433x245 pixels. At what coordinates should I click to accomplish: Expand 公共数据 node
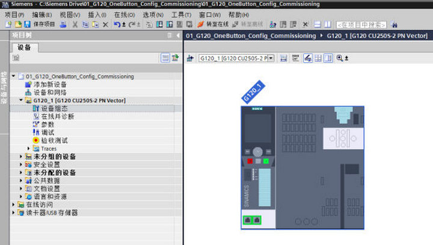[21, 181]
